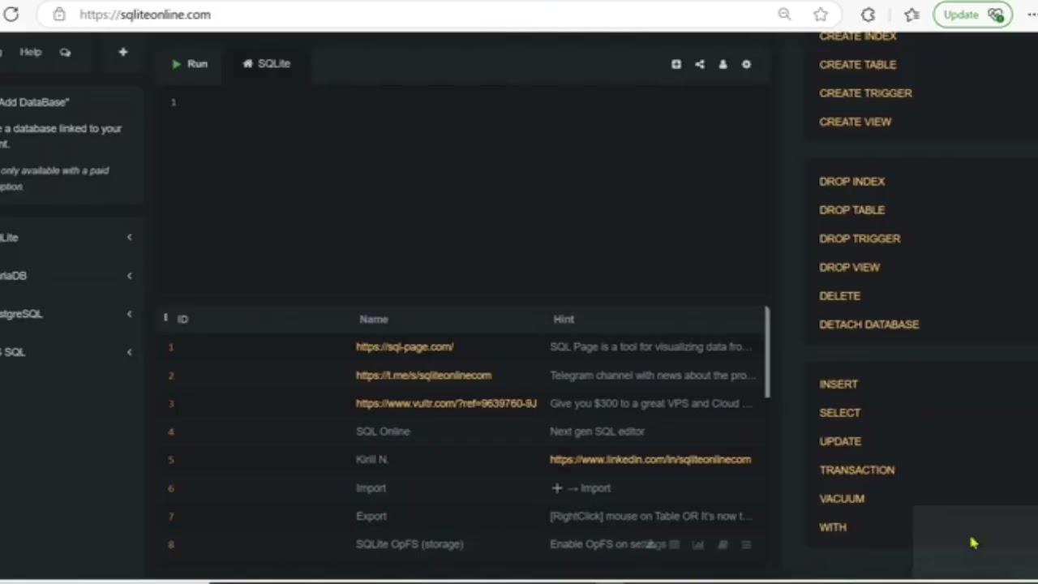Insert VACUUM command template
The image size is (1038, 584).
pos(842,499)
